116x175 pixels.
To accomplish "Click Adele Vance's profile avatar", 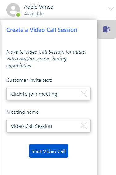I will point(13,10).
